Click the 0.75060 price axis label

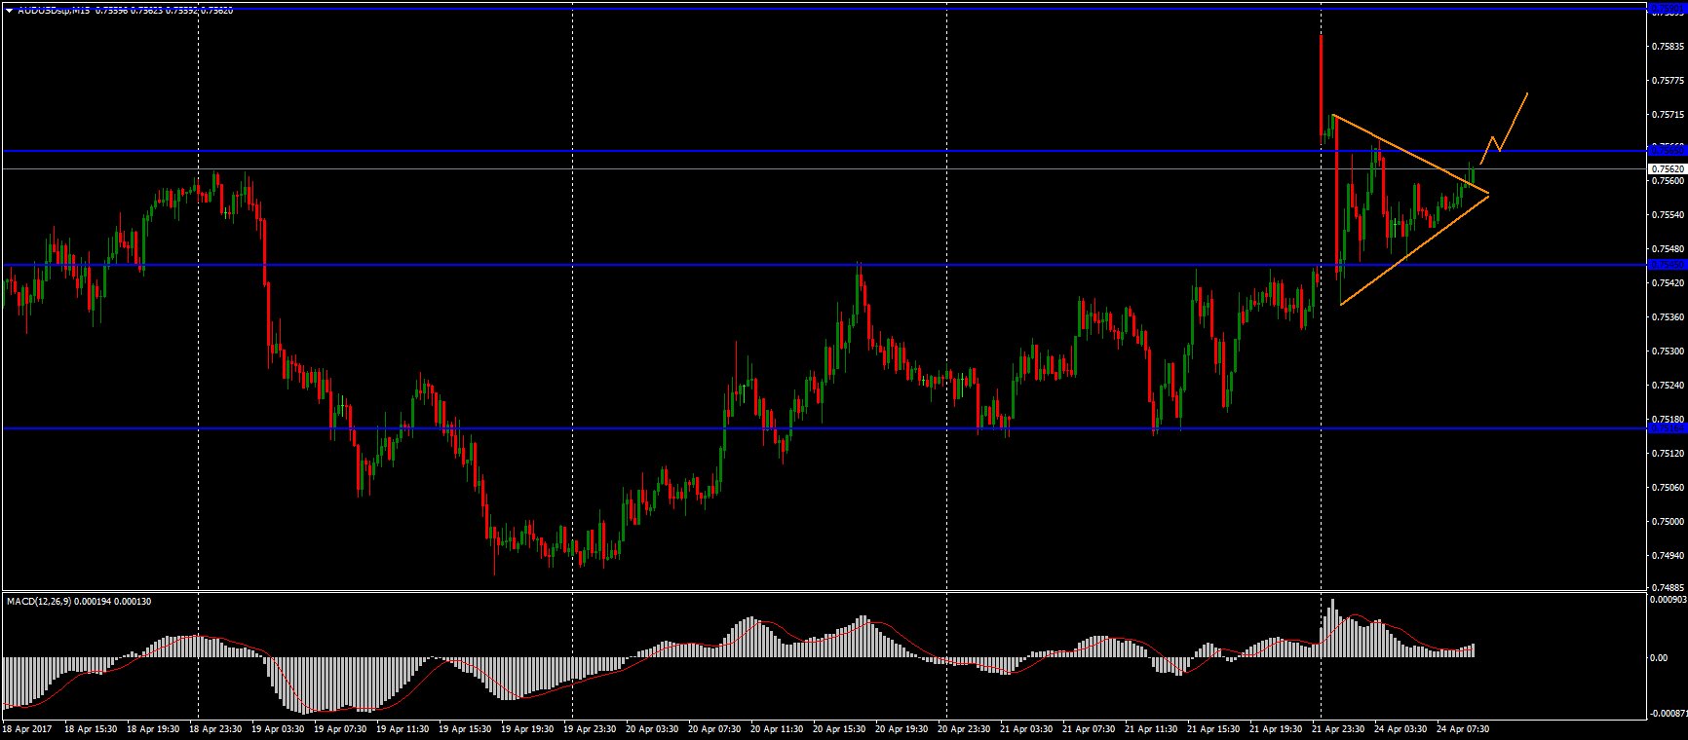(x=1669, y=487)
